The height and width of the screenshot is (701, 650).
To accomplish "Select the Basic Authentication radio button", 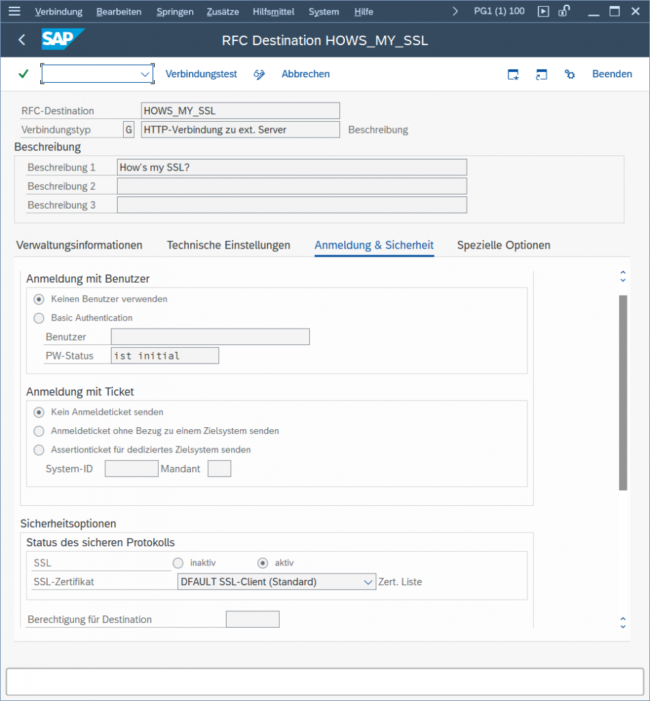I will tap(39, 318).
